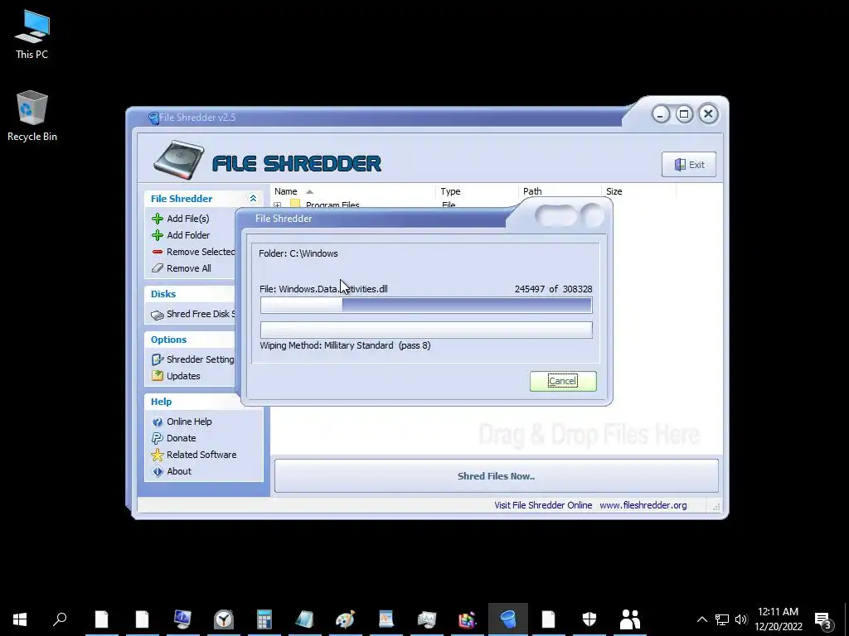Screen dimensions: 849x636
Task: Click the '245497 of 308328' counter
Action: pyautogui.click(x=553, y=289)
